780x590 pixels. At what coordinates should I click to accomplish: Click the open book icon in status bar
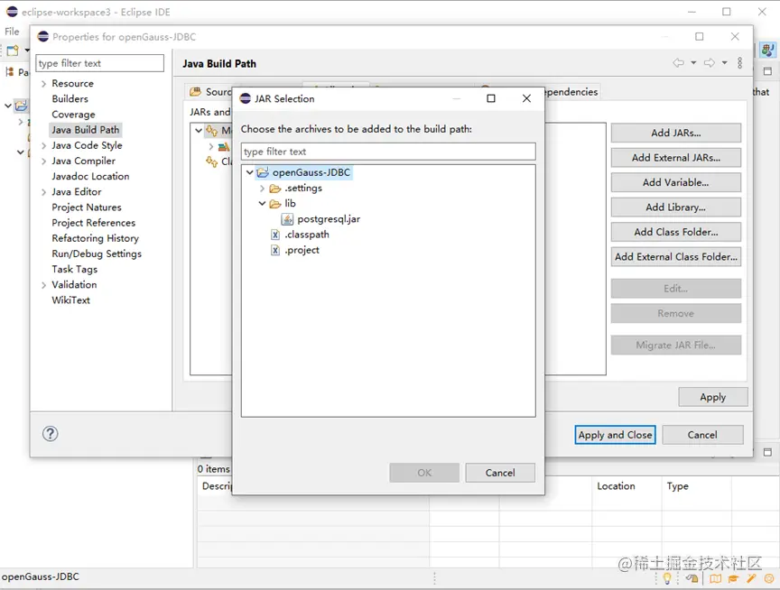coord(715,578)
